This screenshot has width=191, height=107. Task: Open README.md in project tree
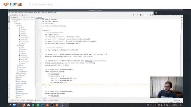[20, 90]
